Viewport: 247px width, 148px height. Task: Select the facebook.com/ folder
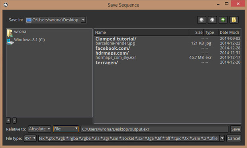point(113,48)
